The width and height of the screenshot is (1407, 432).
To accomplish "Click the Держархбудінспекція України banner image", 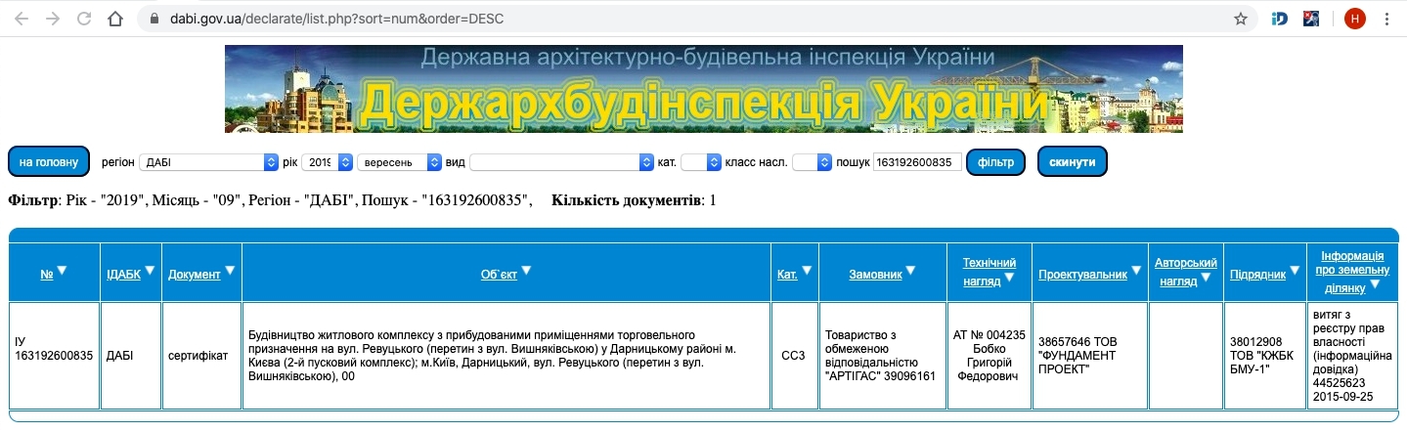I will point(703,89).
